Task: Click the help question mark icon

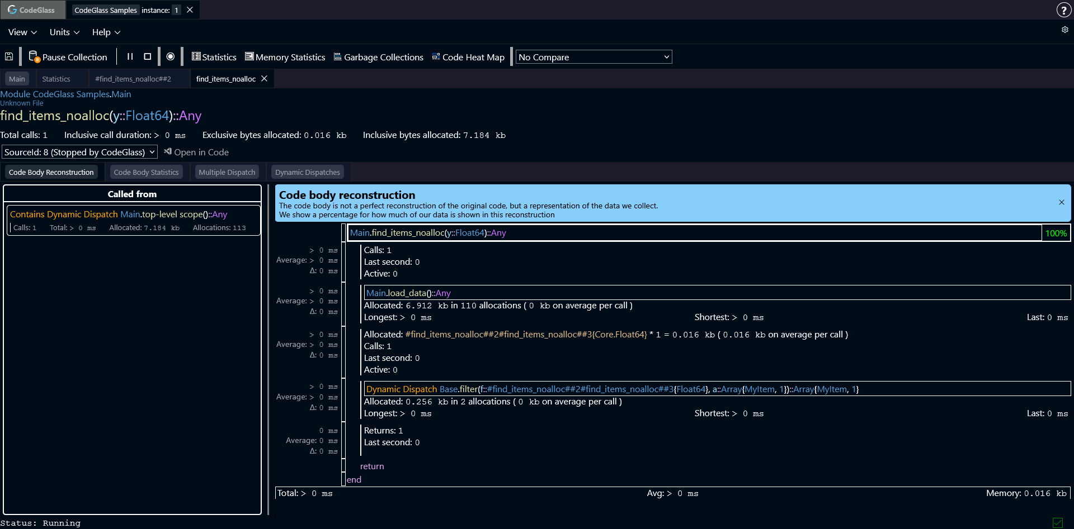Action: [x=1064, y=9]
